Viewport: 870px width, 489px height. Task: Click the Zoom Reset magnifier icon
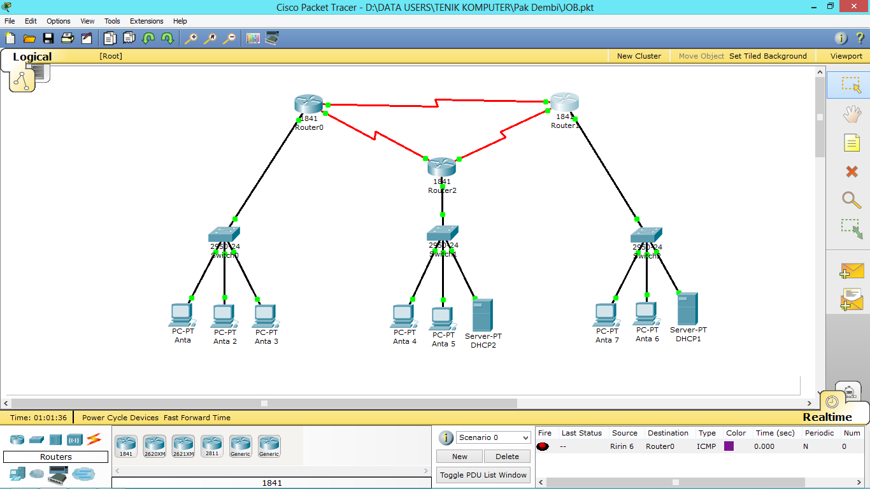[210, 38]
